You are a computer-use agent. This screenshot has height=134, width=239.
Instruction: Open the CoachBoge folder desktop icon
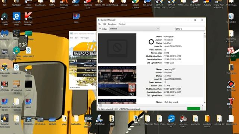tap(40, 3)
